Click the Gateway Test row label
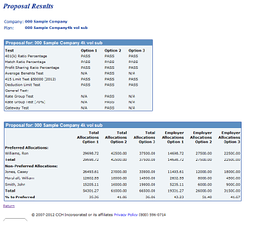The image size is (257, 249). pyautogui.click(x=17, y=108)
